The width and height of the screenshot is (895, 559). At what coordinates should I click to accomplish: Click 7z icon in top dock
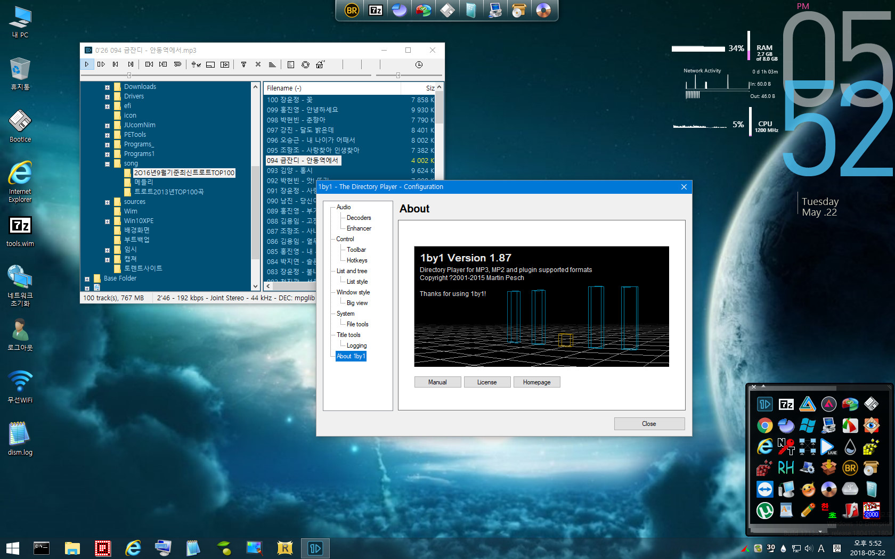pos(376,10)
